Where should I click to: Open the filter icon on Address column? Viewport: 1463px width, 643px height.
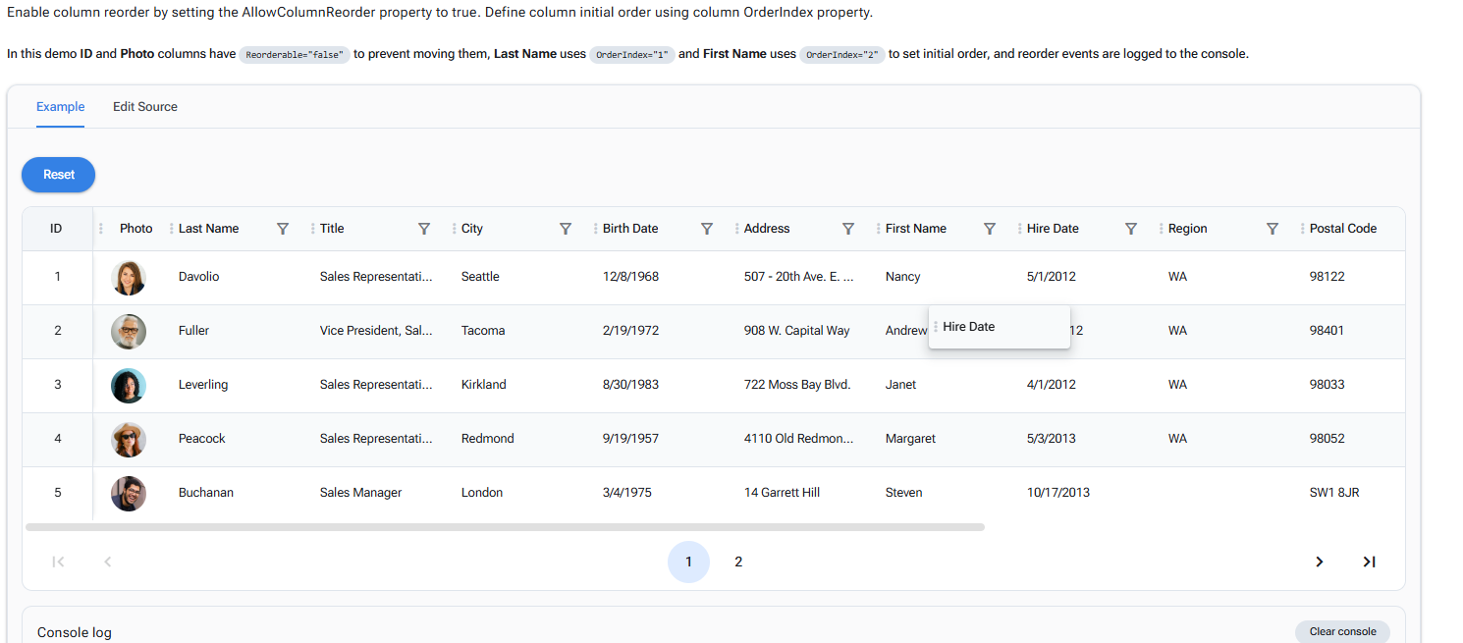click(848, 229)
